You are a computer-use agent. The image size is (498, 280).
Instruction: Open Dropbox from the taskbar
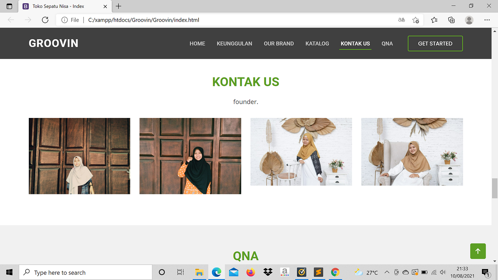click(x=267, y=272)
